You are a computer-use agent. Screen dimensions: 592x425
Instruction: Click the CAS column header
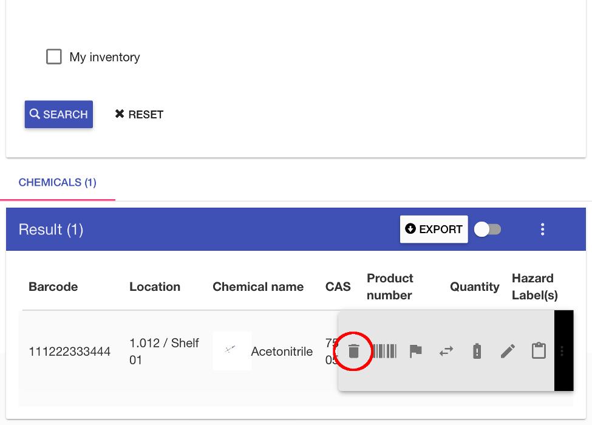coord(338,287)
